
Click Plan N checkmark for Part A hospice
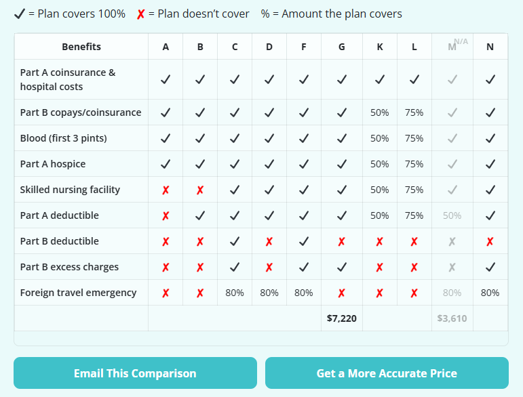(490, 164)
